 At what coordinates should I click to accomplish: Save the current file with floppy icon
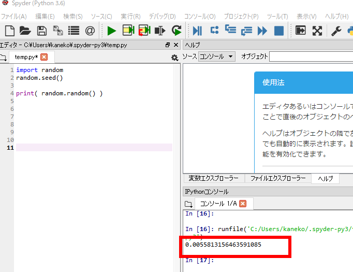pyautogui.click(x=42, y=31)
